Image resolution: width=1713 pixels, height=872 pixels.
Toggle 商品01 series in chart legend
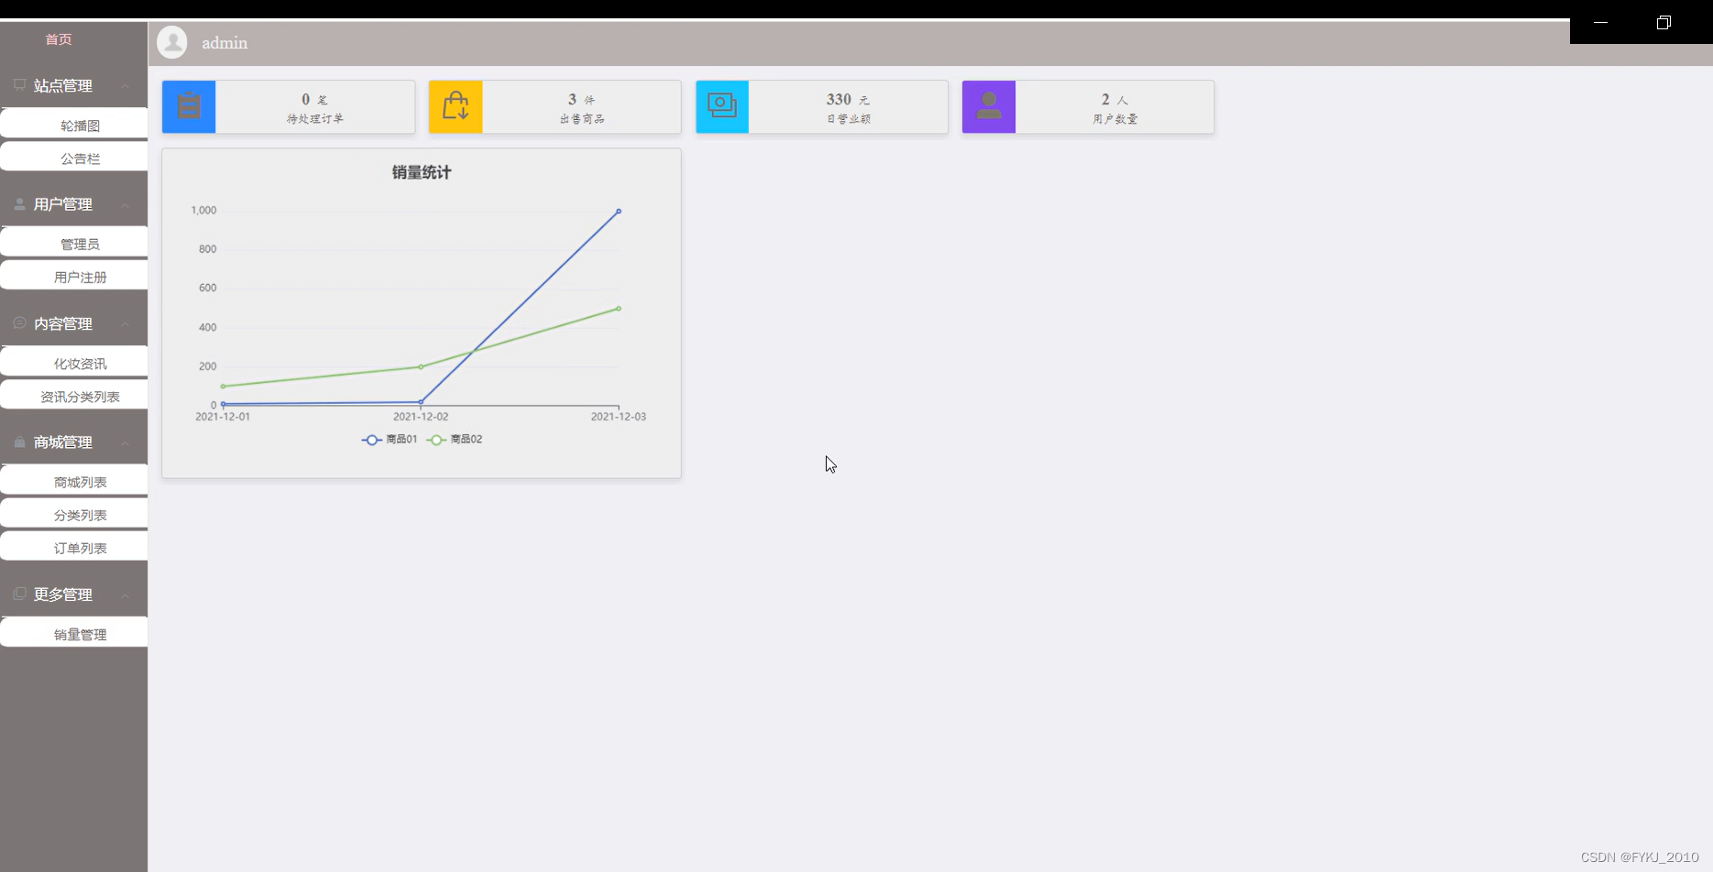point(390,440)
